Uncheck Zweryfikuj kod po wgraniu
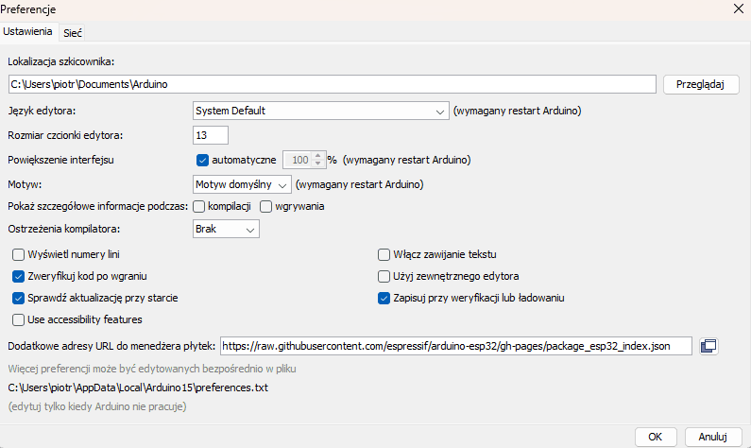The height and width of the screenshot is (448, 751). point(18,276)
